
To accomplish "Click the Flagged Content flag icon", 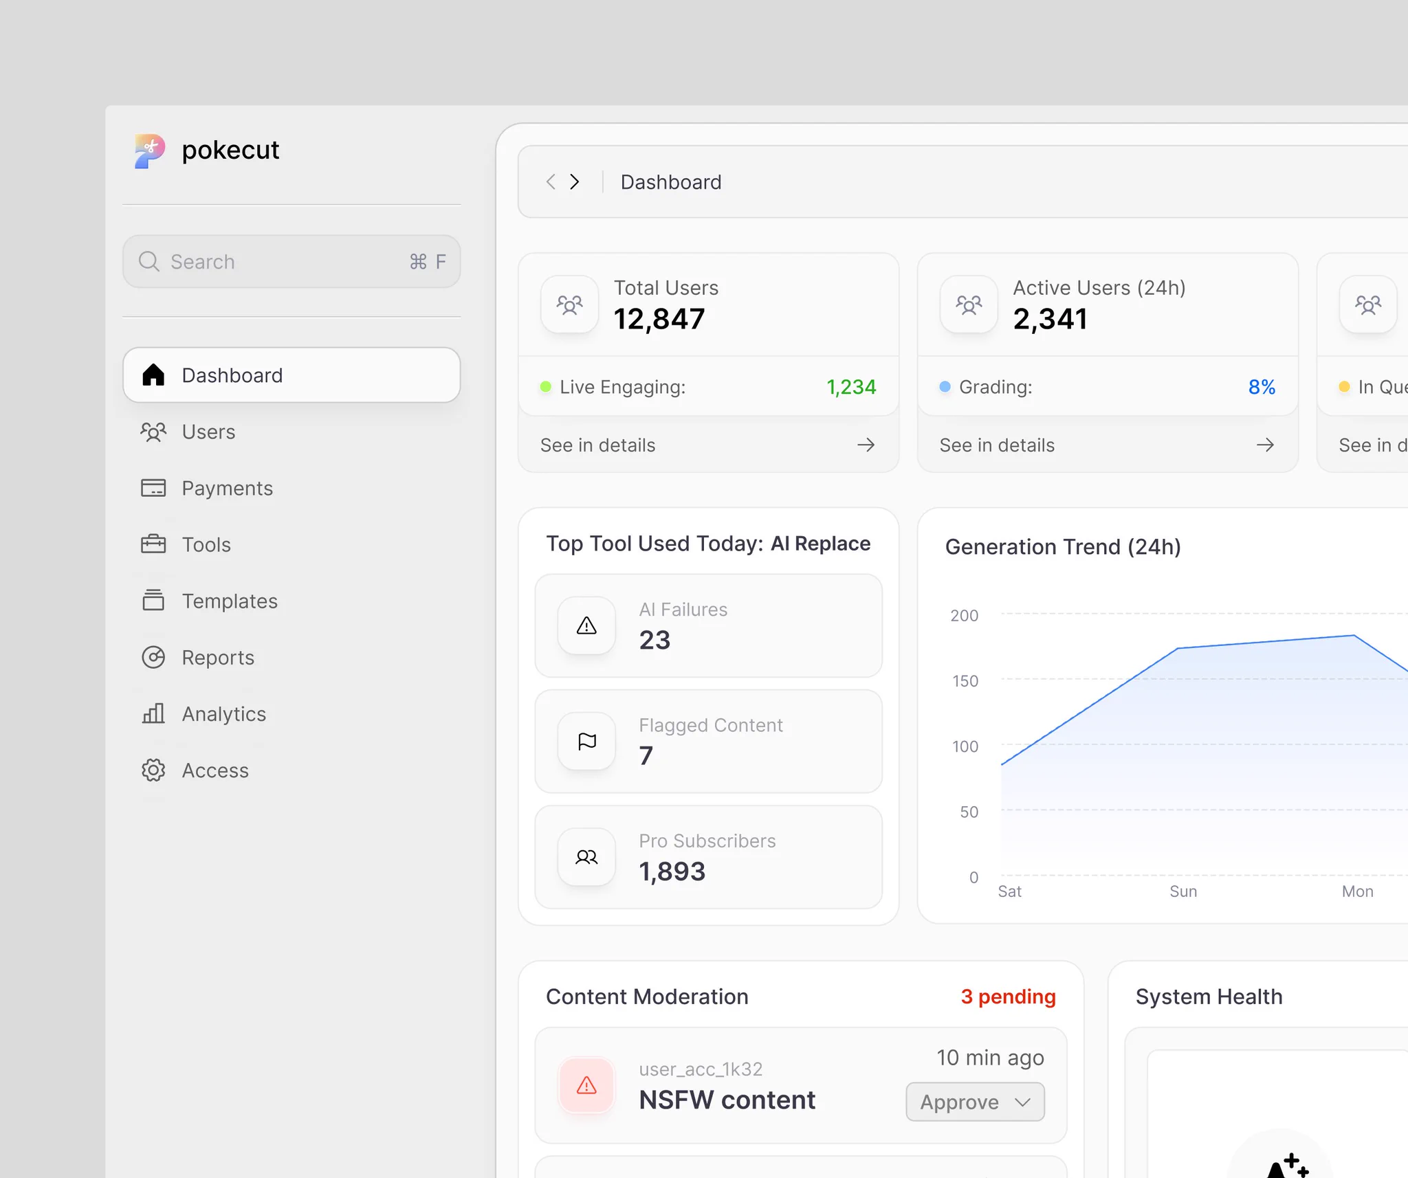I will (586, 741).
